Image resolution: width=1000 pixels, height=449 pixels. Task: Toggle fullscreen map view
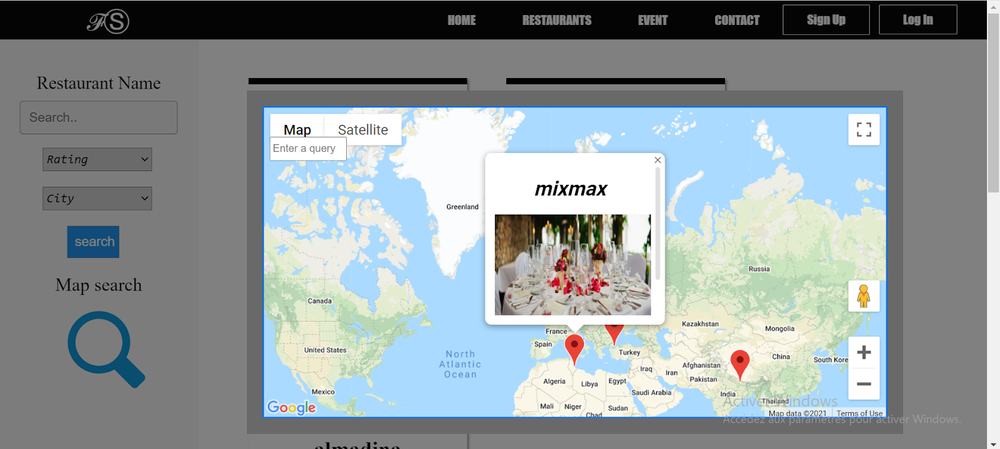(x=864, y=129)
